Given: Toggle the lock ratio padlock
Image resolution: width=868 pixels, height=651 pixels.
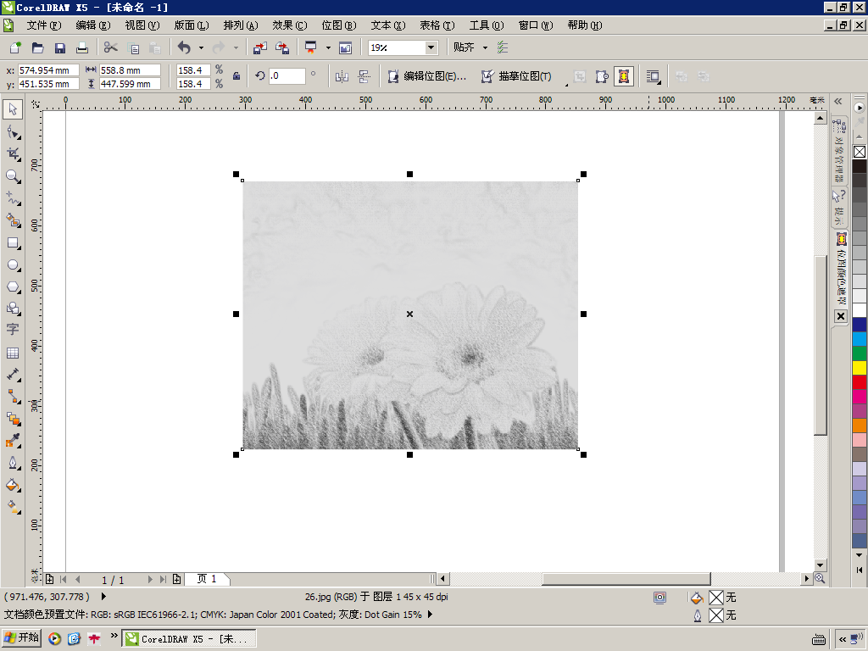Looking at the screenshot, I should pos(236,76).
